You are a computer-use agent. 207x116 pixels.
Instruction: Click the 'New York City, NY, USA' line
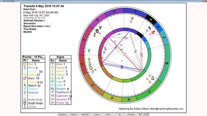point(36,15)
